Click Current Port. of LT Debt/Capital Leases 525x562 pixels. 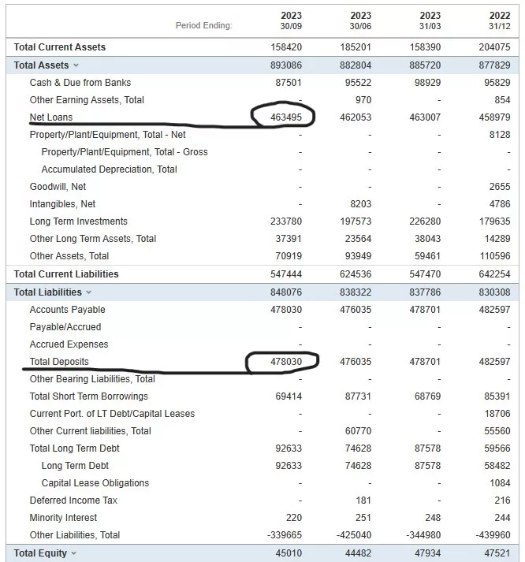click(x=112, y=413)
